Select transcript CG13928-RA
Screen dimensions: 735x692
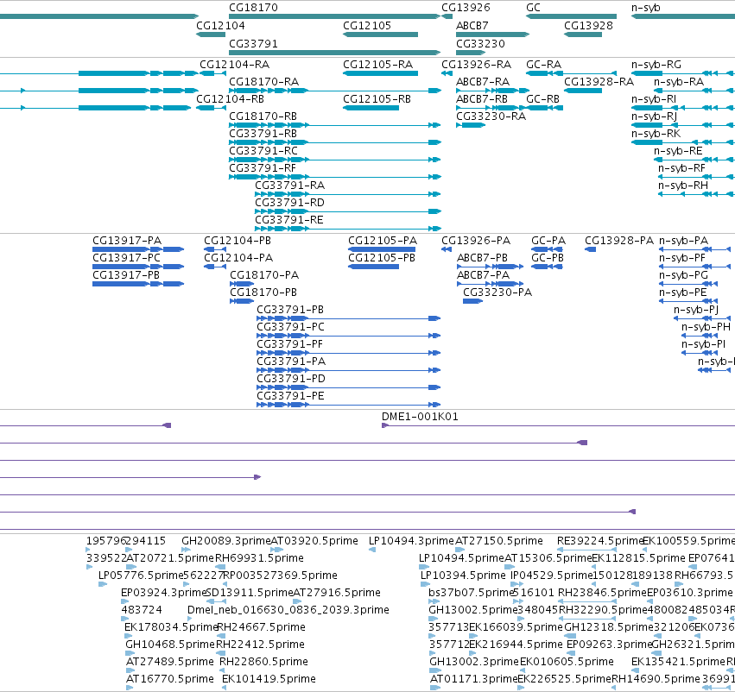583,91
